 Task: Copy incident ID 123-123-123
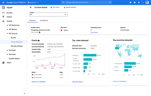point(39,32)
